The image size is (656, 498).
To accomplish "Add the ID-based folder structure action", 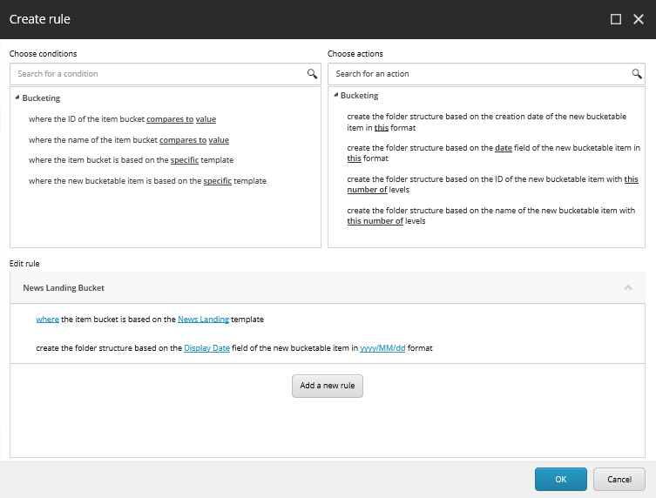I will [x=492, y=185].
